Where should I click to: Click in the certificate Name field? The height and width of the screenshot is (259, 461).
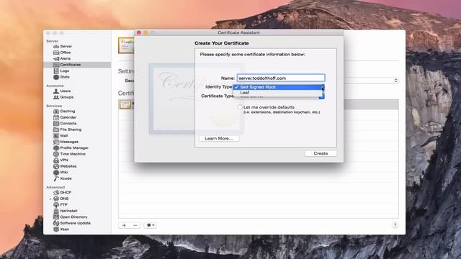coord(281,78)
